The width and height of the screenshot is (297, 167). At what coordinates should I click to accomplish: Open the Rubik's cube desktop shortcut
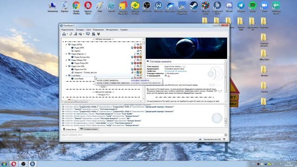[206, 7]
